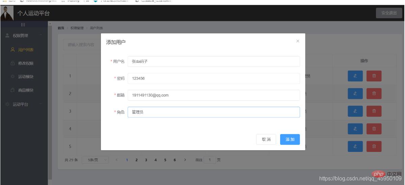The height and width of the screenshot is (185, 405).
Task: Click the blue edit icon in row 1
Action: point(355,76)
